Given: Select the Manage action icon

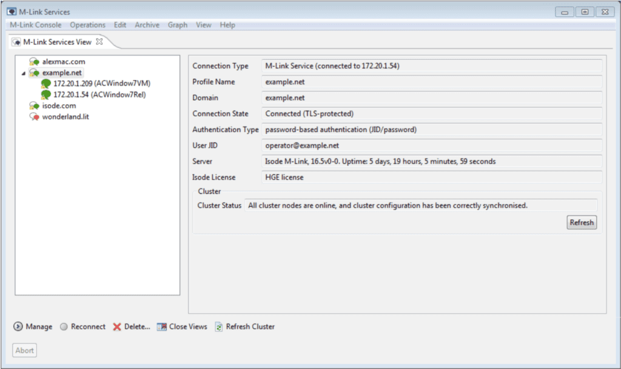Looking at the screenshot, I should (x=18, y=327).
